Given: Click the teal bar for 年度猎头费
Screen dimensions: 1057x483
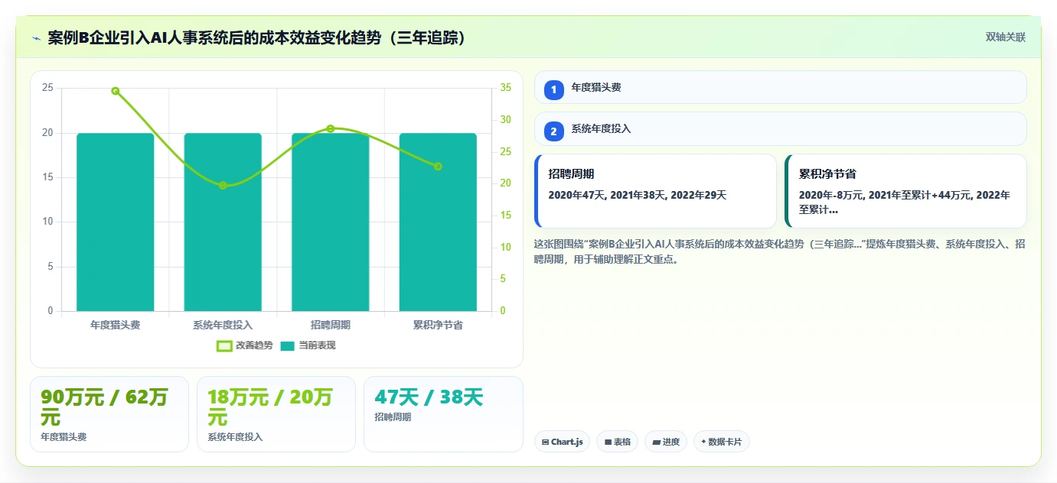Looking at the screenshot, I should tap(116, 222).
